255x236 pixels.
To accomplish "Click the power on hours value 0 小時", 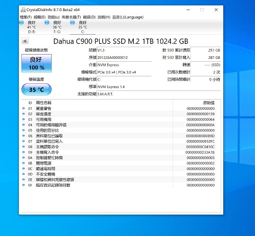I will (206, 79).
